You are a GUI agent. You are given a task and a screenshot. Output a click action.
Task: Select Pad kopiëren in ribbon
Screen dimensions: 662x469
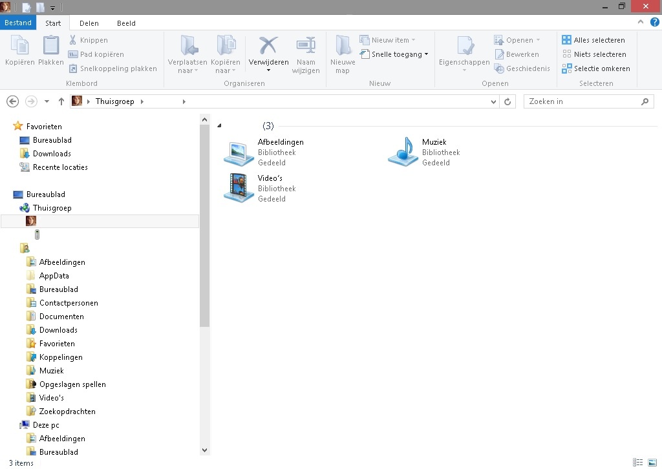click(x=96, y=54)
